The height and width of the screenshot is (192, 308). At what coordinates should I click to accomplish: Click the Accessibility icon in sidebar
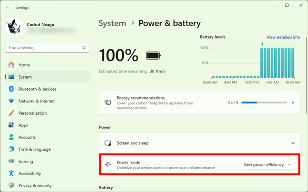coord(11,174)
